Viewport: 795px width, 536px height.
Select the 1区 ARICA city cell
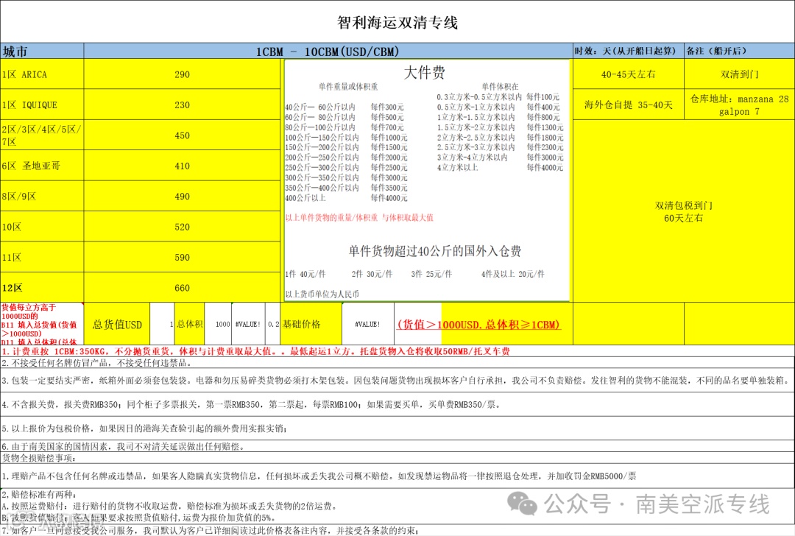(x=42, y=74)
